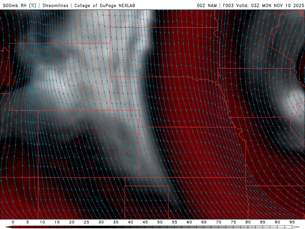Click the colorbar label "60"

tap(189, 222)
